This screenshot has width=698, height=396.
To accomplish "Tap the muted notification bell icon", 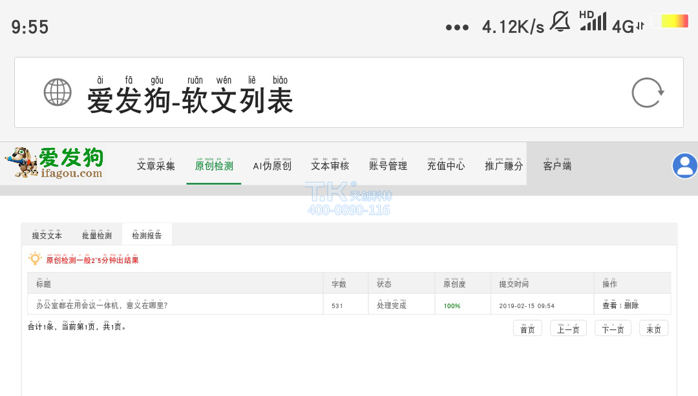I will tap(561, 20).
